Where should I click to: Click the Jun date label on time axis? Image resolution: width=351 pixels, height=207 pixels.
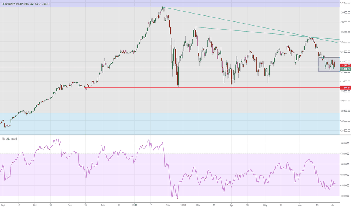click(300, 205)
